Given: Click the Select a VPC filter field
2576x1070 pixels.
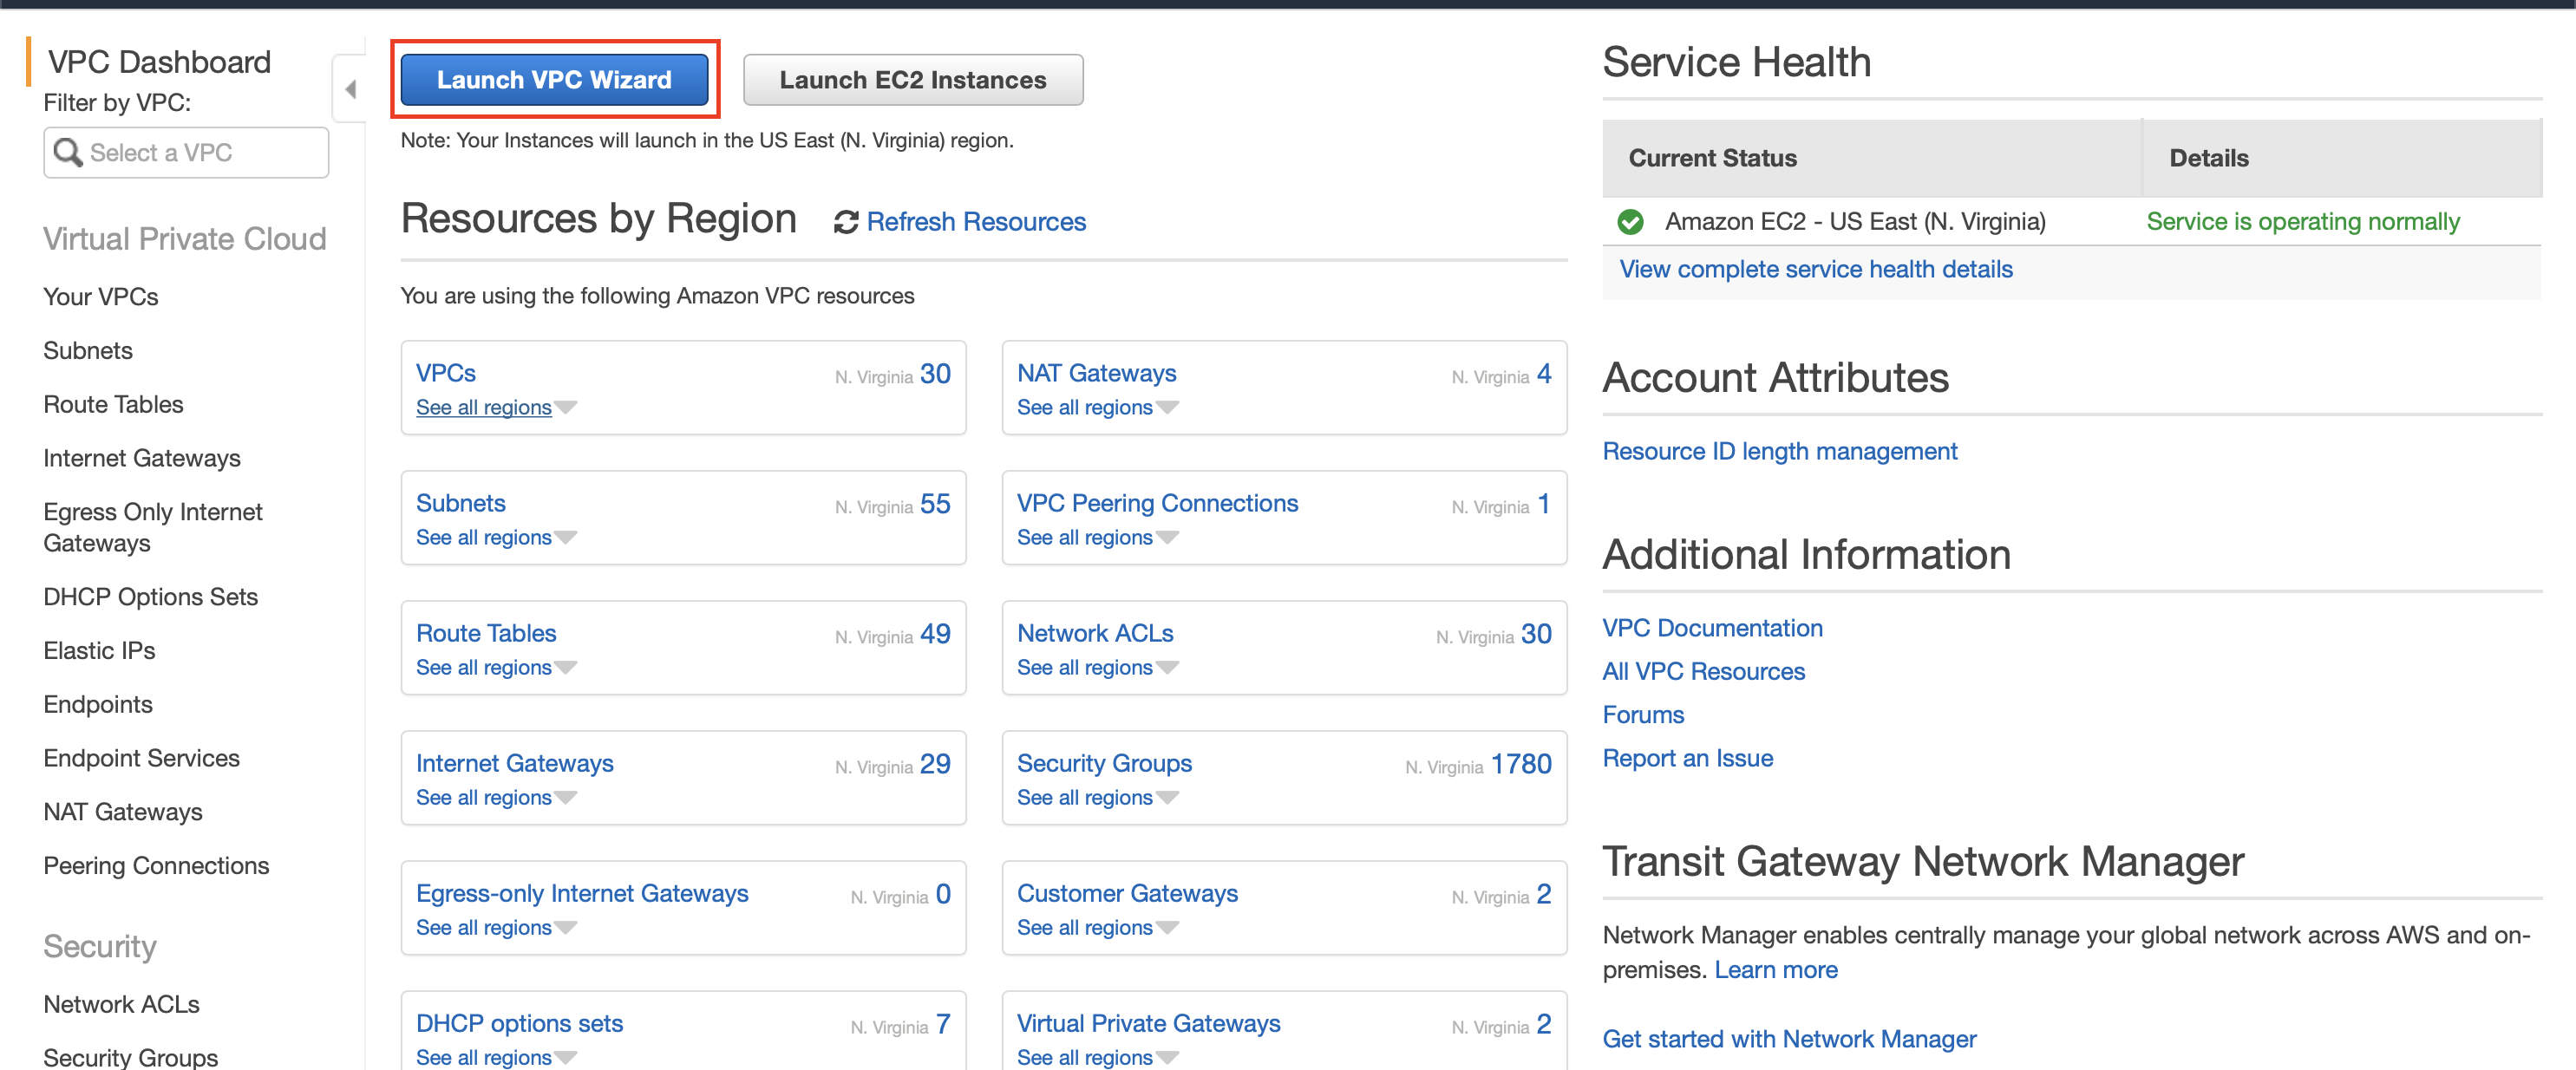Looking at the screenshot, I should click(186, 152).
